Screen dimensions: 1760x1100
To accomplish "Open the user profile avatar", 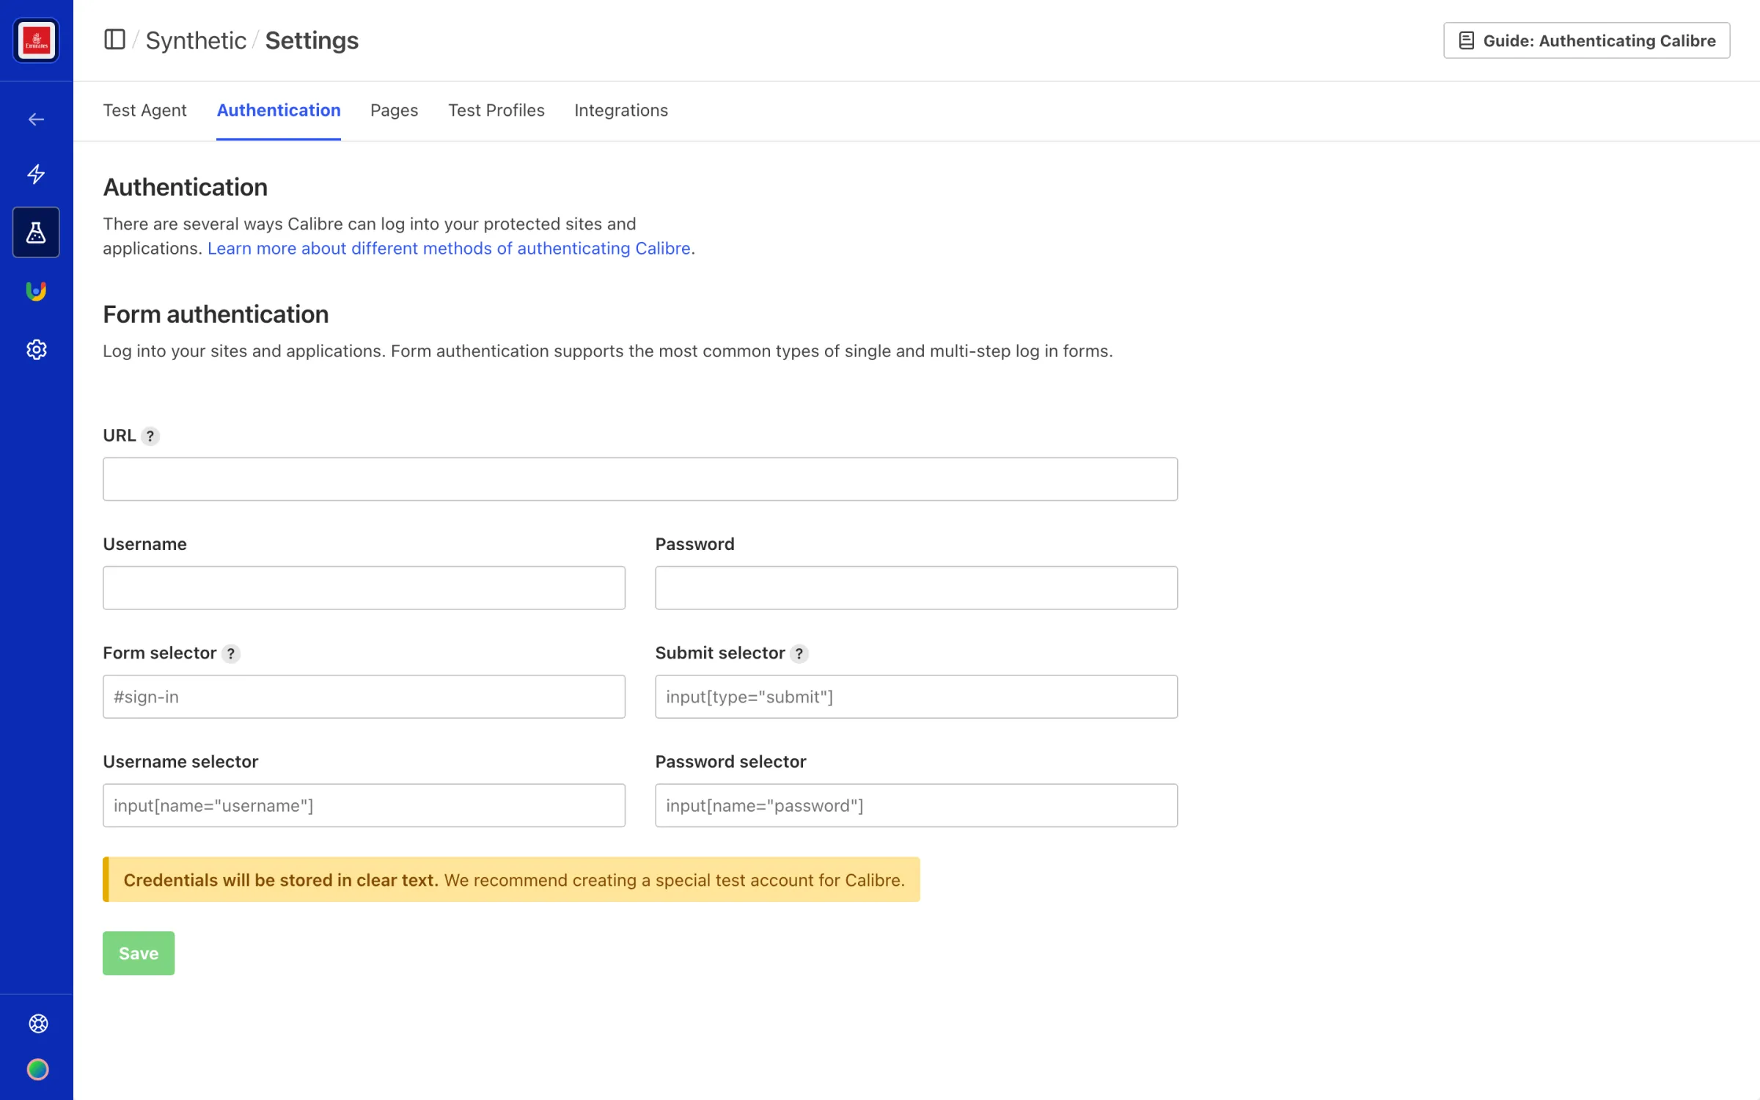I will [x=38, y=1070].
